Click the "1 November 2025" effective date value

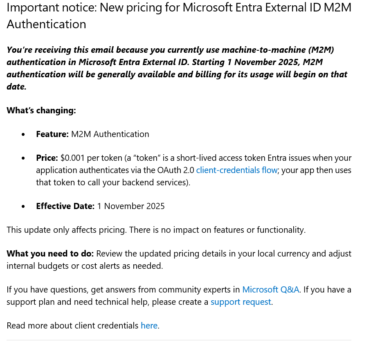pyautogui.click(x=131, y=206)
